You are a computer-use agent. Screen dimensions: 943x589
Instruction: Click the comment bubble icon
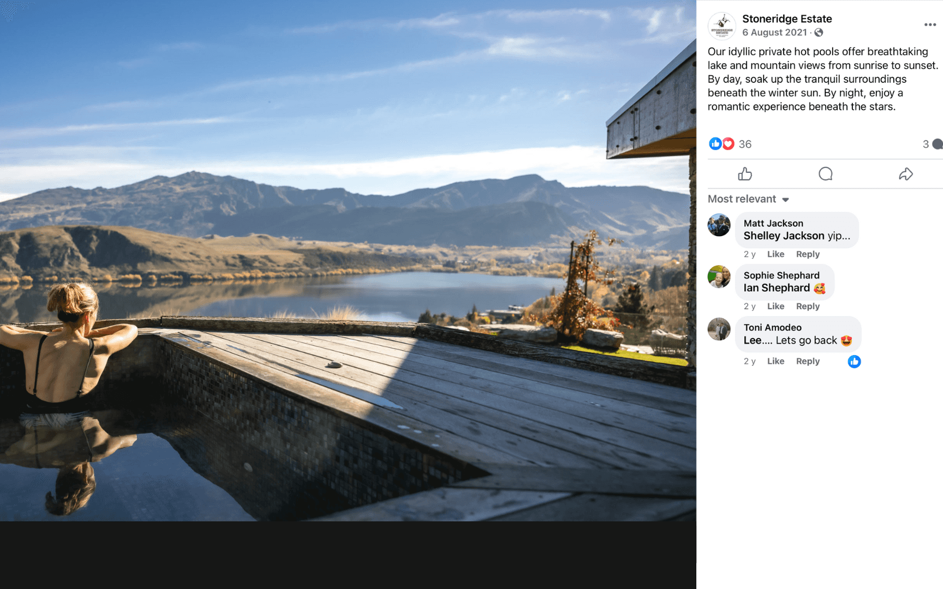click(x=826, y=174)
